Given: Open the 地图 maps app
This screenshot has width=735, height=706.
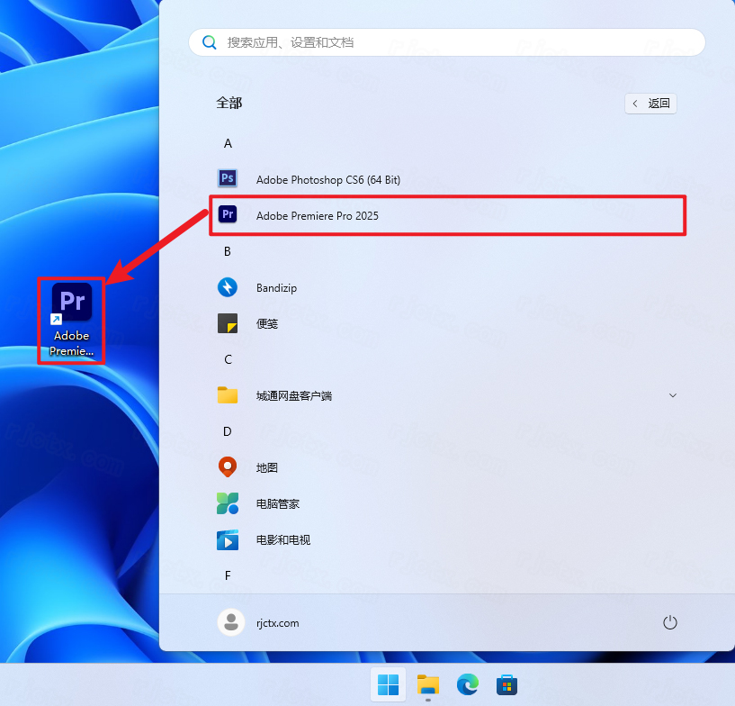Looking at the screenshot, I should click(x=228, y=467).
